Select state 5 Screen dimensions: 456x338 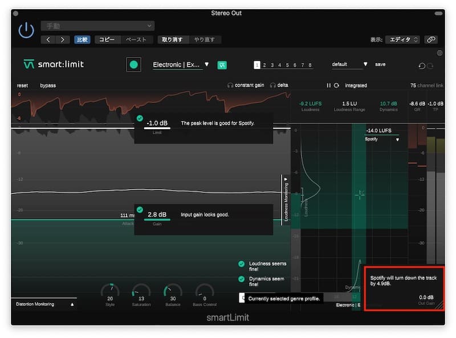287,65
